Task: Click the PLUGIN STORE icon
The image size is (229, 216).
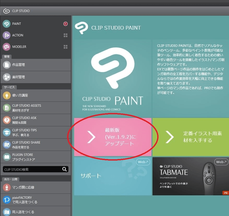Action: click(x=7, y=157)
